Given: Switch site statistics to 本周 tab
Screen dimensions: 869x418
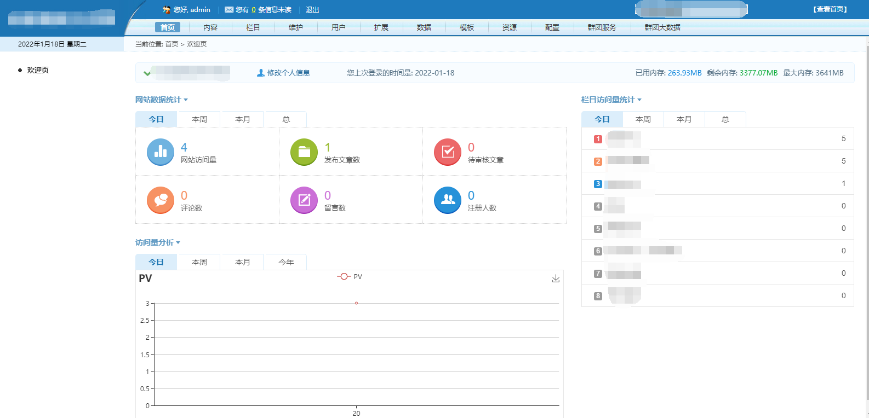Looking at the screenshot, I should pyautogui.click(x=199, y=119).
